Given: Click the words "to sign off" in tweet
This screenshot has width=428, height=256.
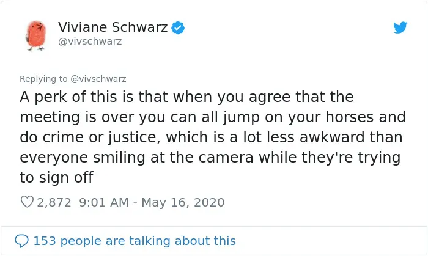Looking at the screenshot, I should 56,178.
